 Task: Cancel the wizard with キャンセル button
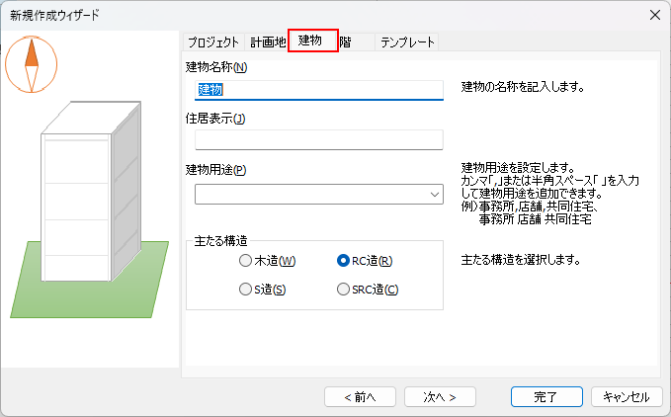tap(626, 396)
